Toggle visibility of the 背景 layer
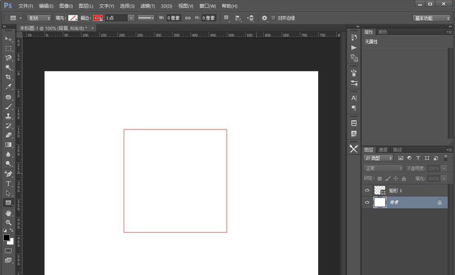 coord(367,202)
